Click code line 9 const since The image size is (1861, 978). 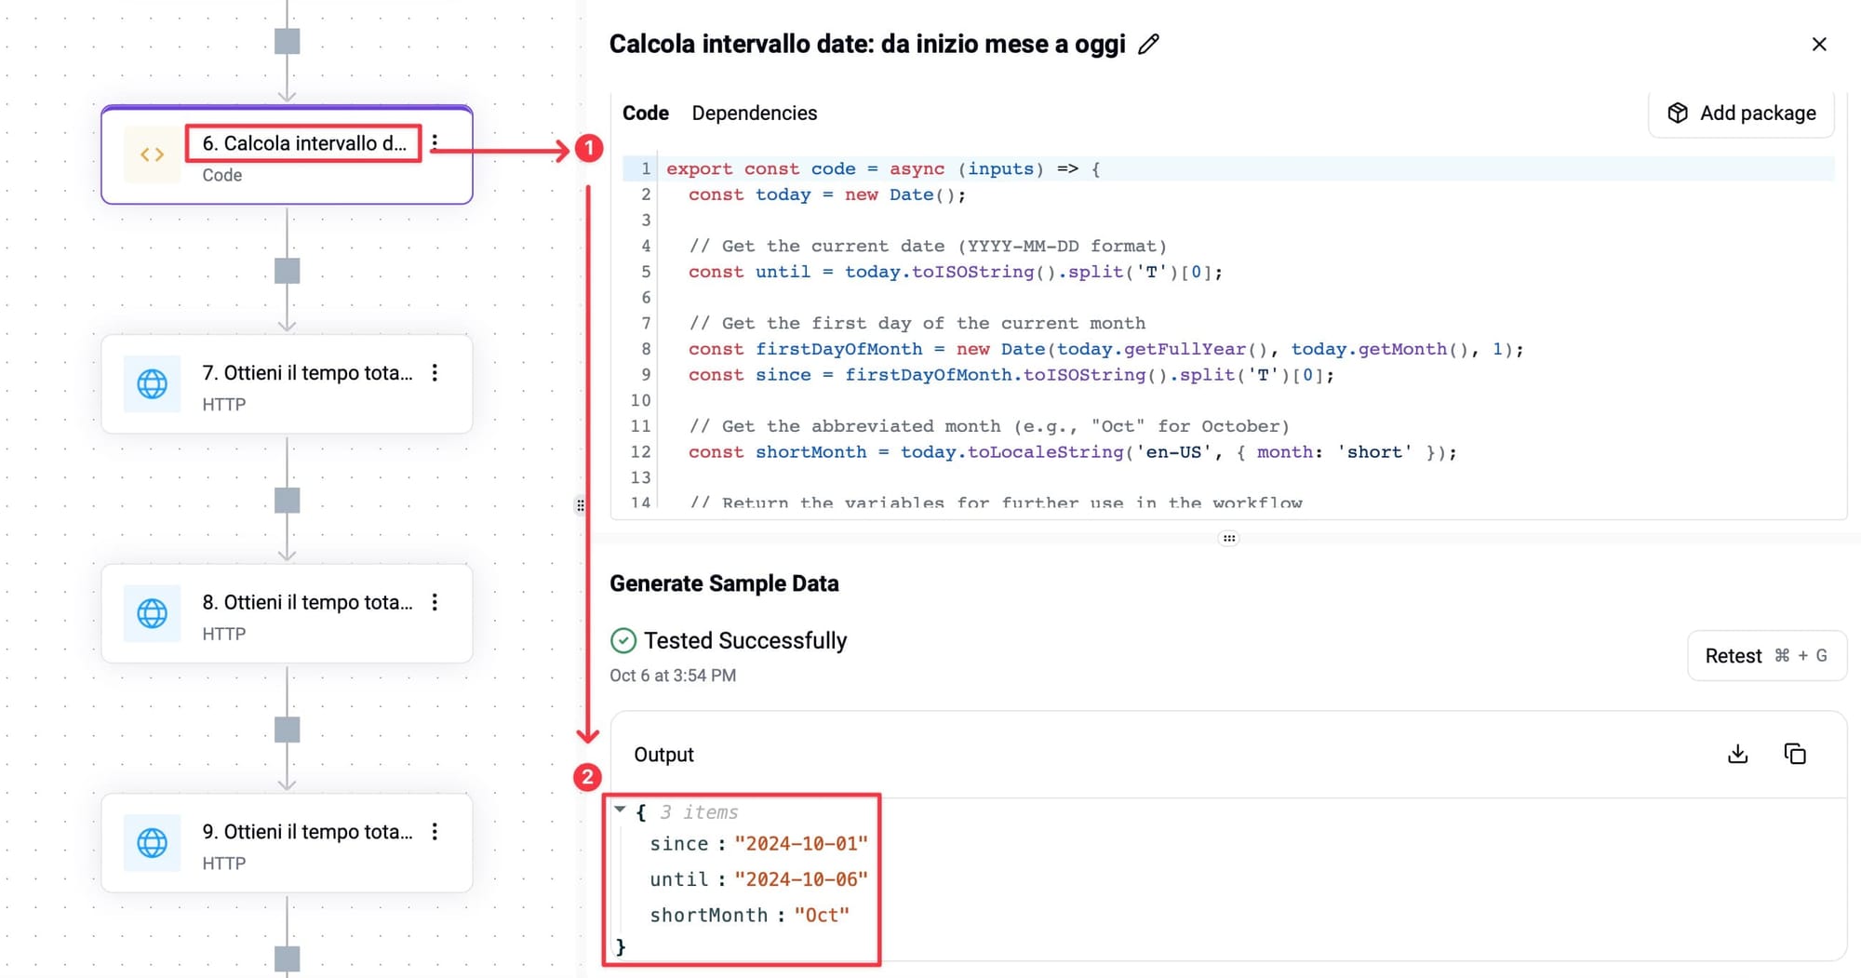(1011, 375)
